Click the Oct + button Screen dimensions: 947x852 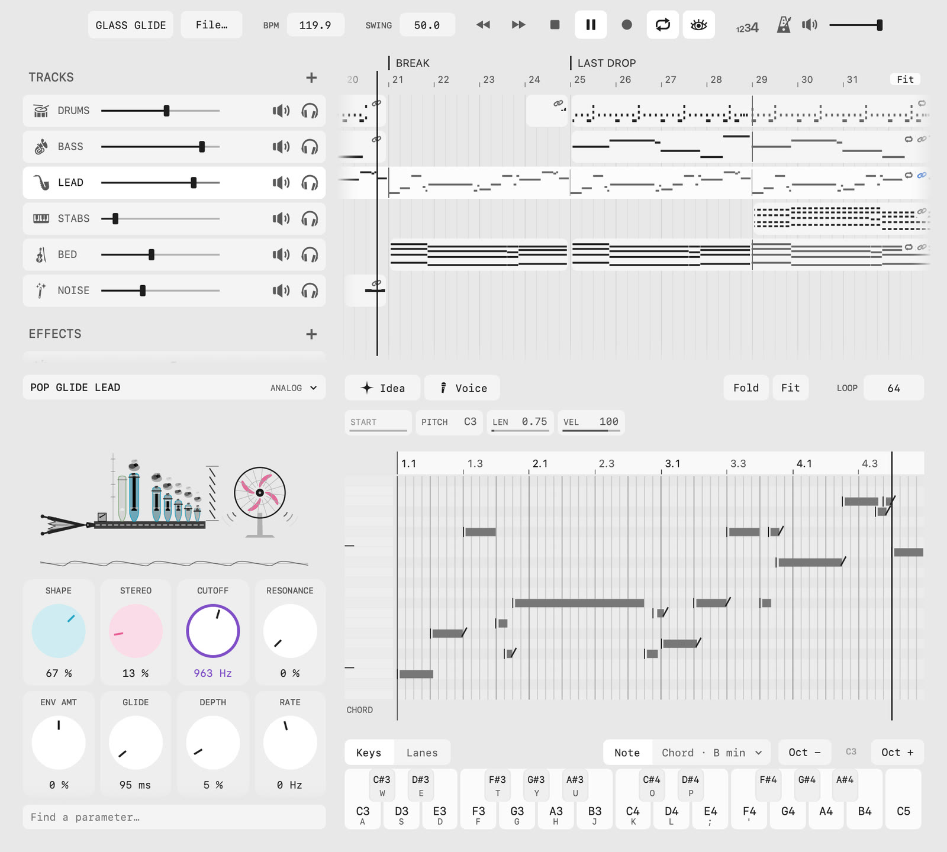click(x=897, y=753)
